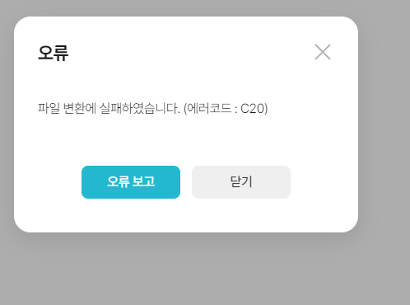Click the 파일 변환에 실패하였습니다 message text
Image resolution: width=410 pixels, height=305 pixels.
tap(109, 108)
